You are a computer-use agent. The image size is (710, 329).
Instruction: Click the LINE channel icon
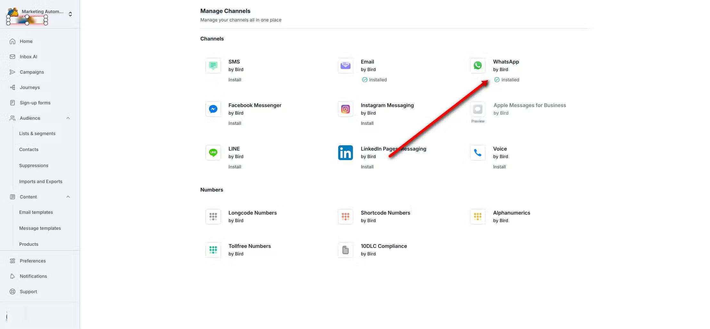coord(213,153)
